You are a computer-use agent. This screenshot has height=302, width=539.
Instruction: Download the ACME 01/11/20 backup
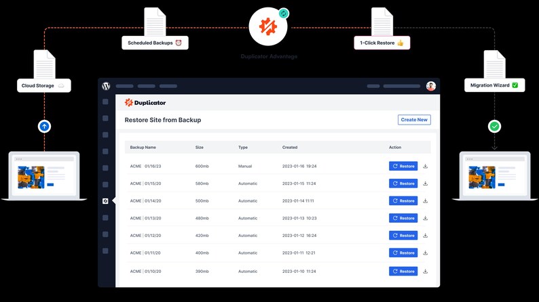point(425,253)
